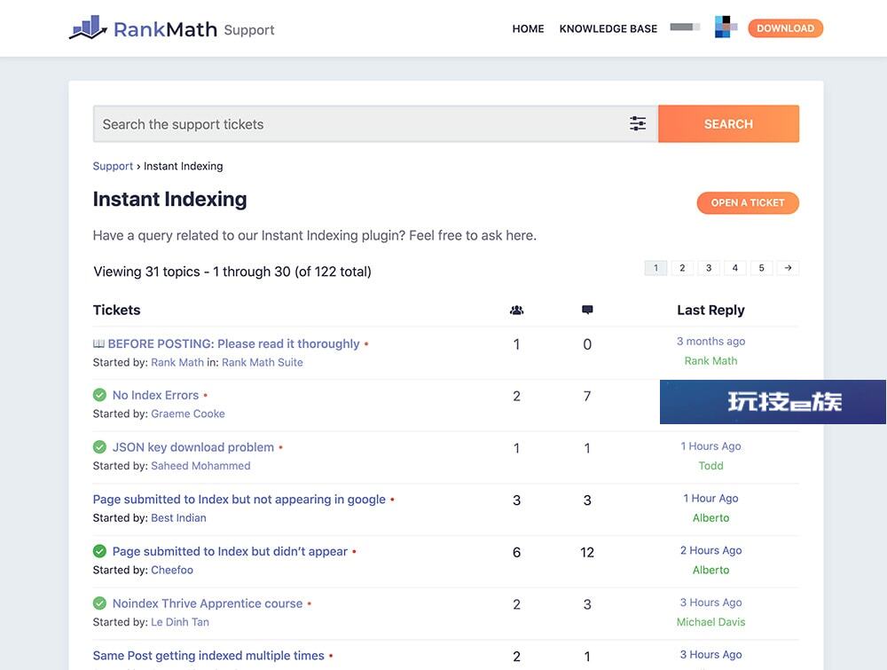Click book icon beside BEFORE POSTING ticket
The height and width of the screenshot is (670, 887).
(x=98, y=344)
